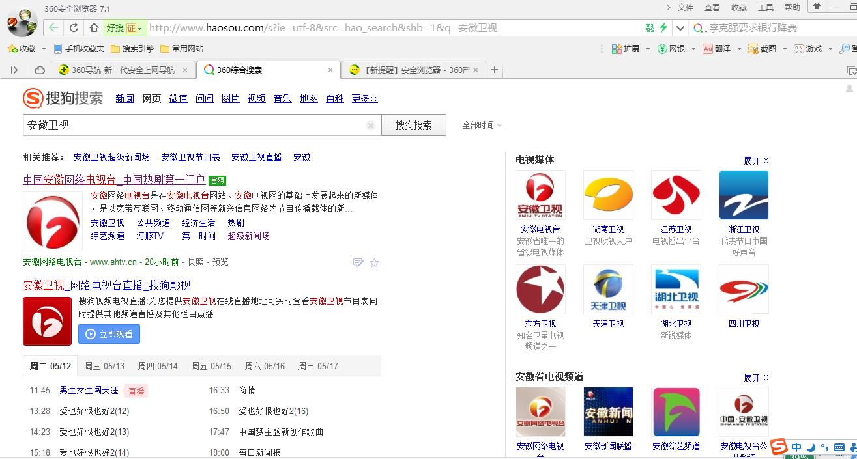
Task: Click the quick search box with 李克强要求银行降费
Action: (x=773, y=28)
